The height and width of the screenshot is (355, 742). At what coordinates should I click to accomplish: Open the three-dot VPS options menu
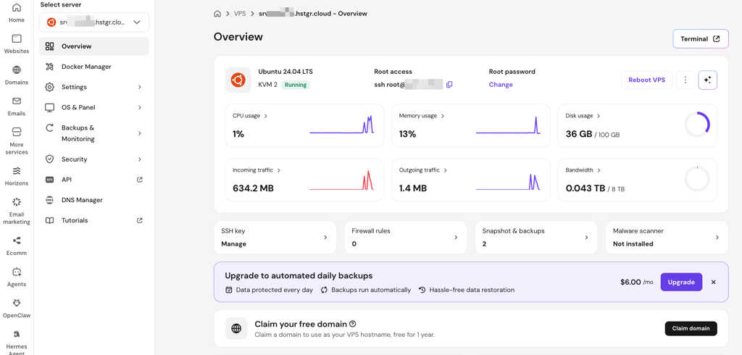[x=685, y=80]
